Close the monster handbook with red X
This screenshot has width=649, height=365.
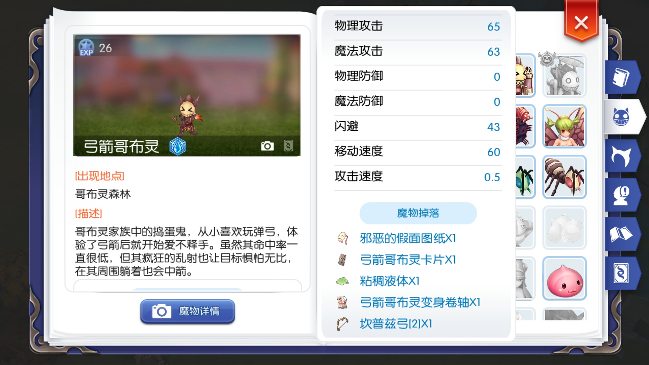click(x=581, y=23)
